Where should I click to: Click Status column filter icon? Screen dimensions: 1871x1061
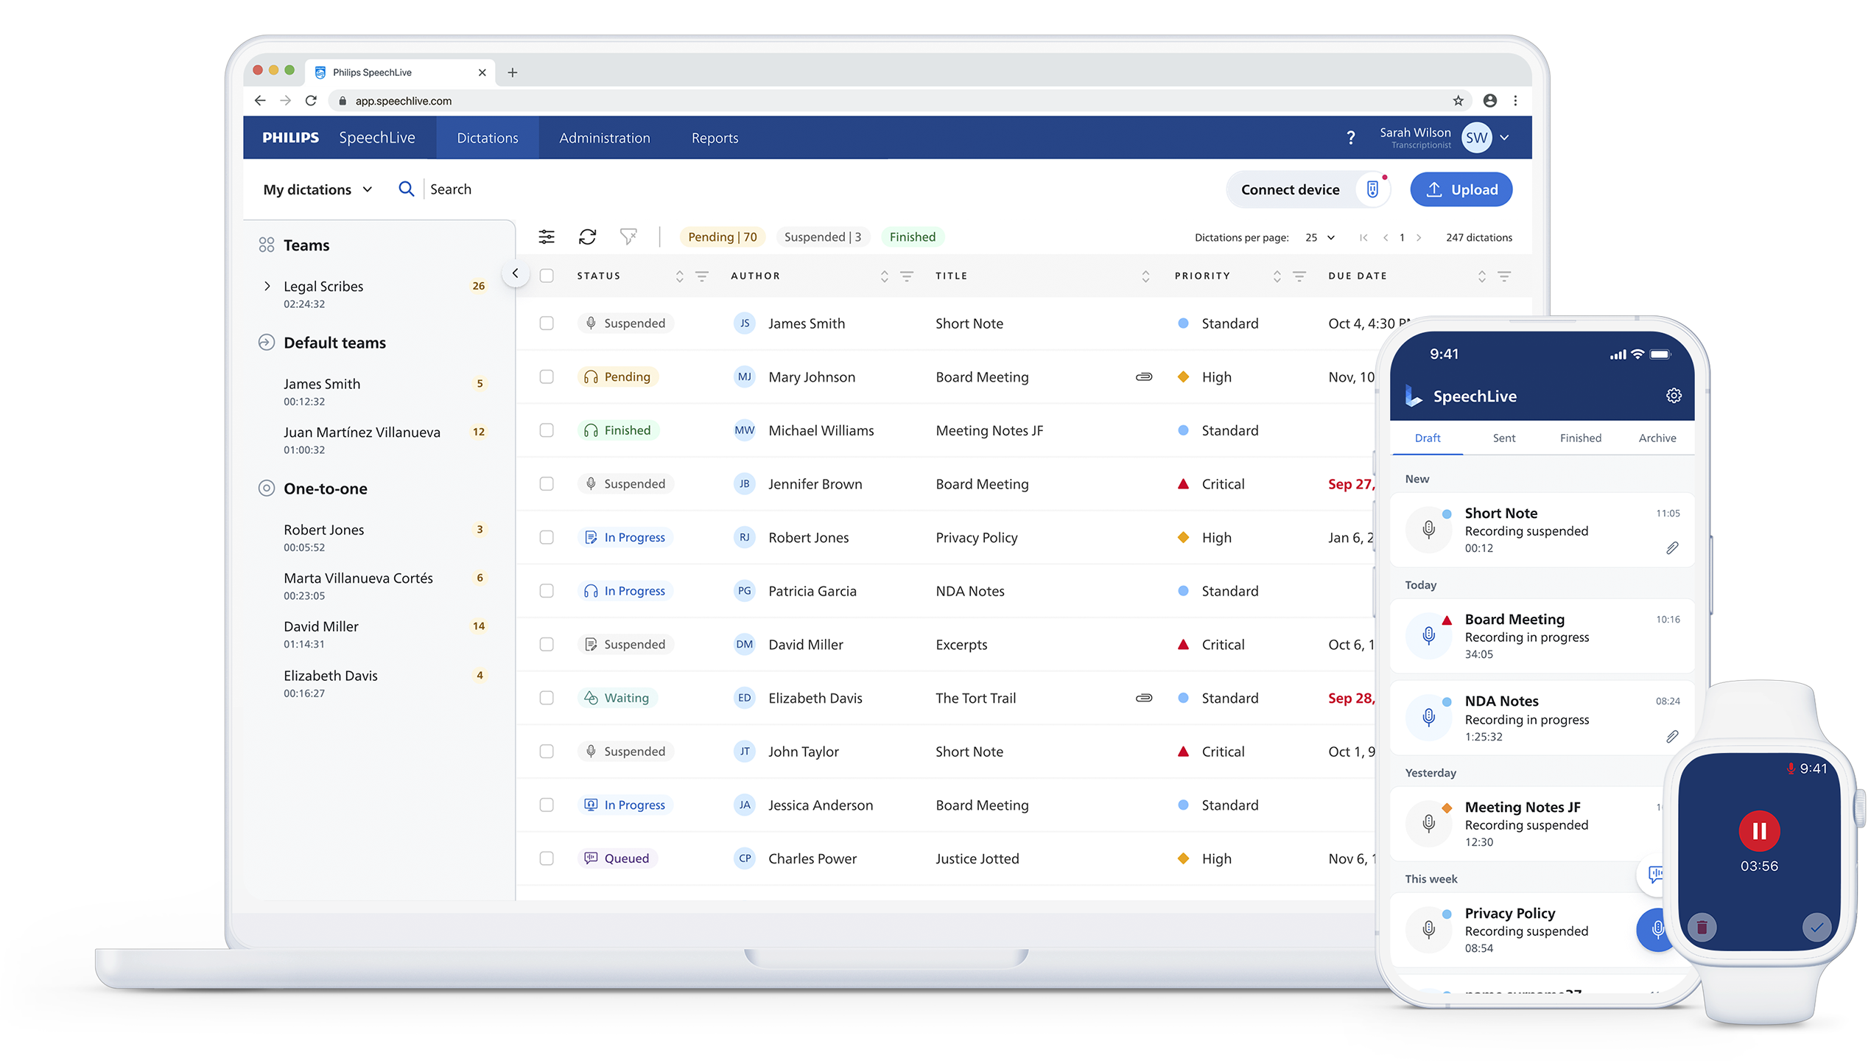[702, 276]
